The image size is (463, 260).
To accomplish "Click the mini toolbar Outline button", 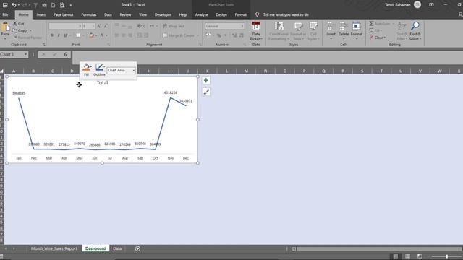I will coord(99,69).
